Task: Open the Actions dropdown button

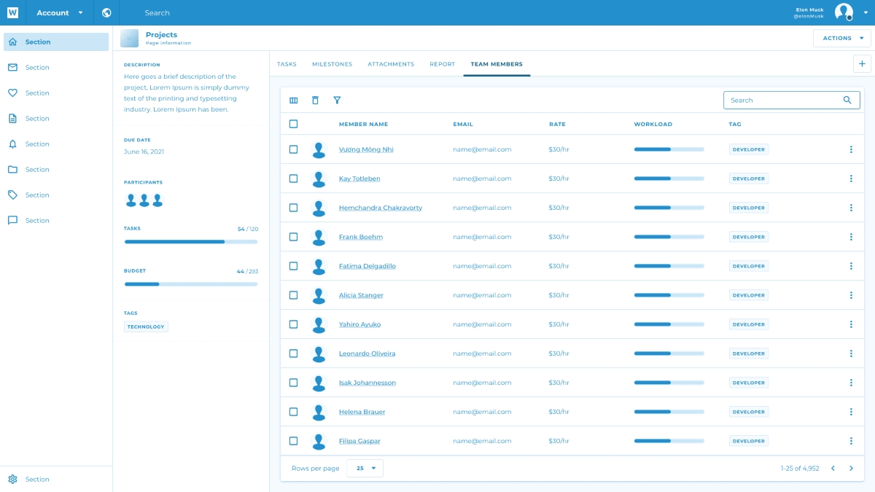Action: click(x=841, y=38)
